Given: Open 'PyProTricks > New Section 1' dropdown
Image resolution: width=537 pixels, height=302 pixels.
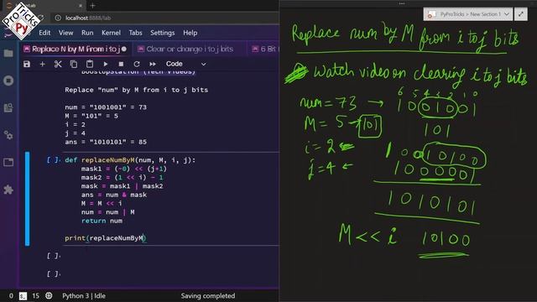Looking at the screenshot, I should click(x=467, y=14).
